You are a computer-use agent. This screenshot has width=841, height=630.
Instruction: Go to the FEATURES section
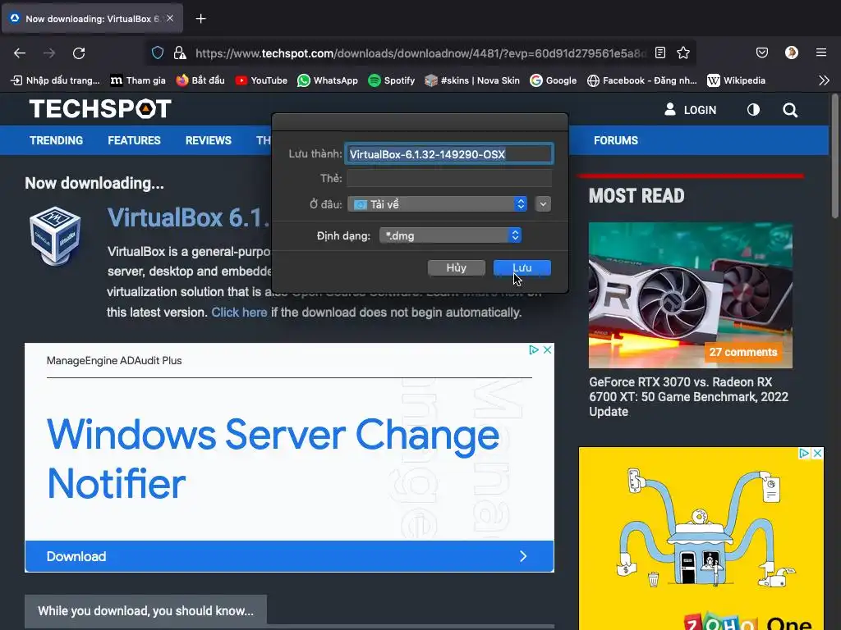point(134,140)
